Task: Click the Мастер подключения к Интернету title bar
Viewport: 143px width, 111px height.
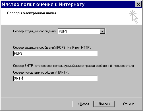Action: pos(66,4)
